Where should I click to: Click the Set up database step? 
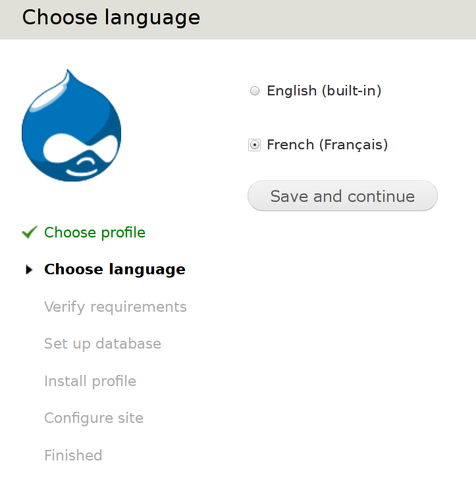pos(103,343)
